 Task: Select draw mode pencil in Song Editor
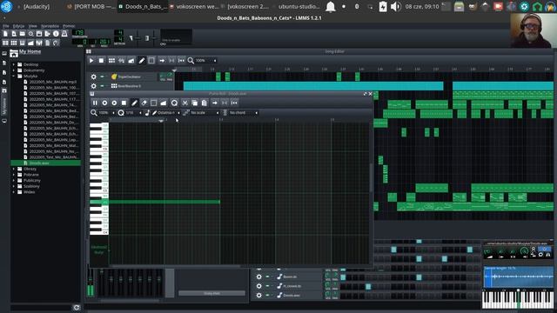tap(141, 61)
